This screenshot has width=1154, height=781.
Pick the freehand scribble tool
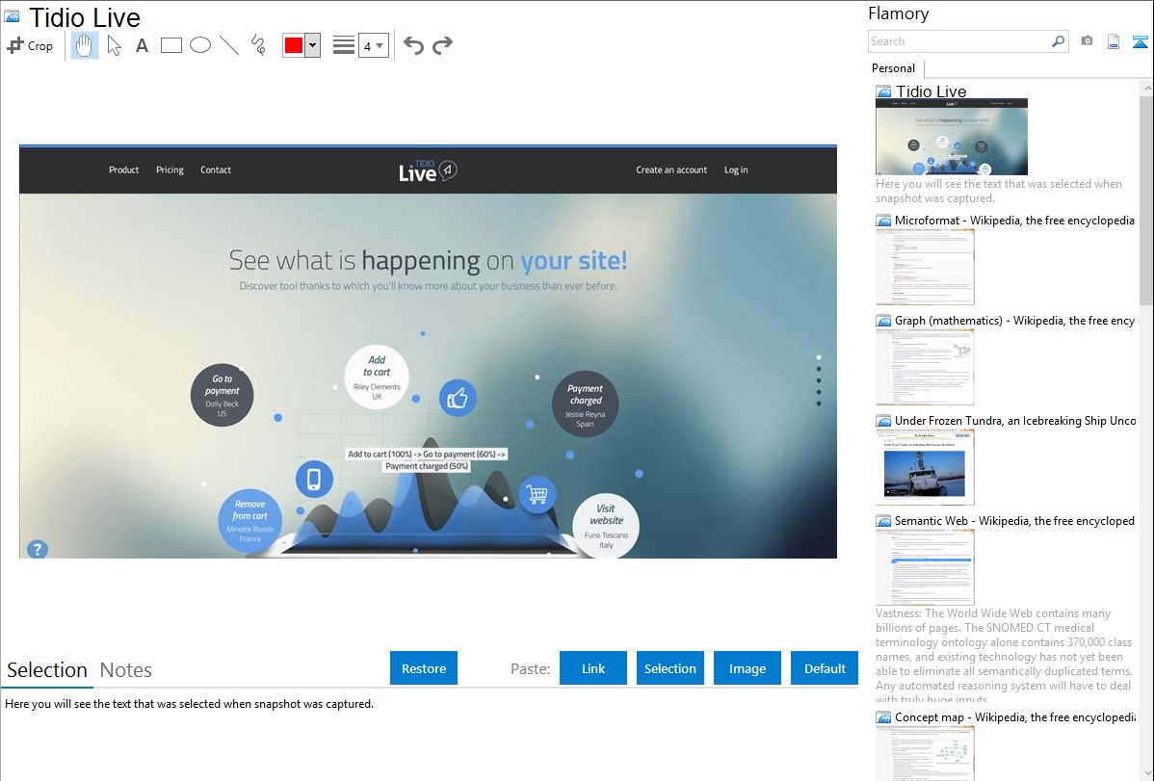coord(258,45)
